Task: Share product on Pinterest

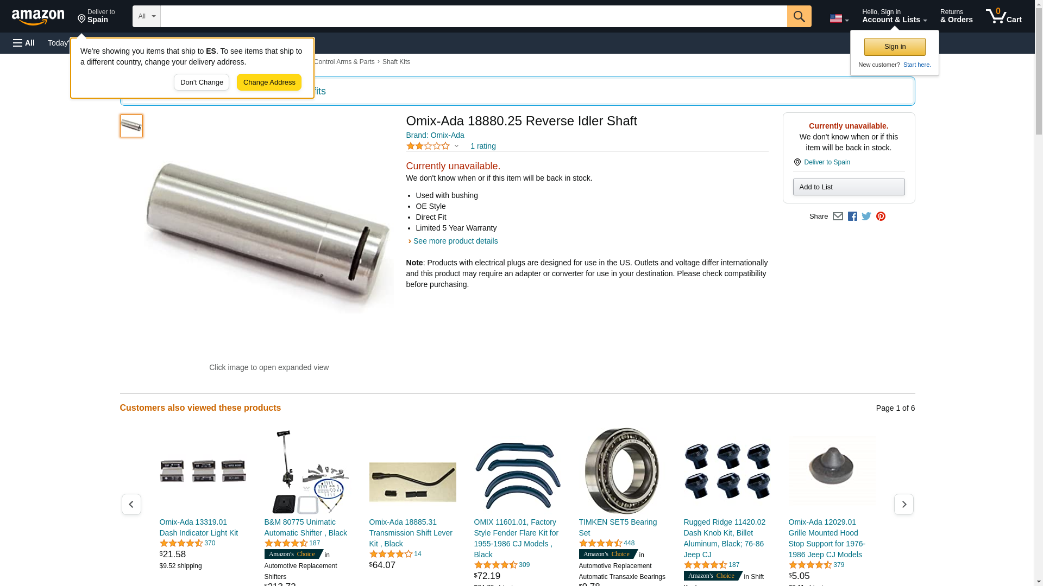Action: tap(881, 216)
